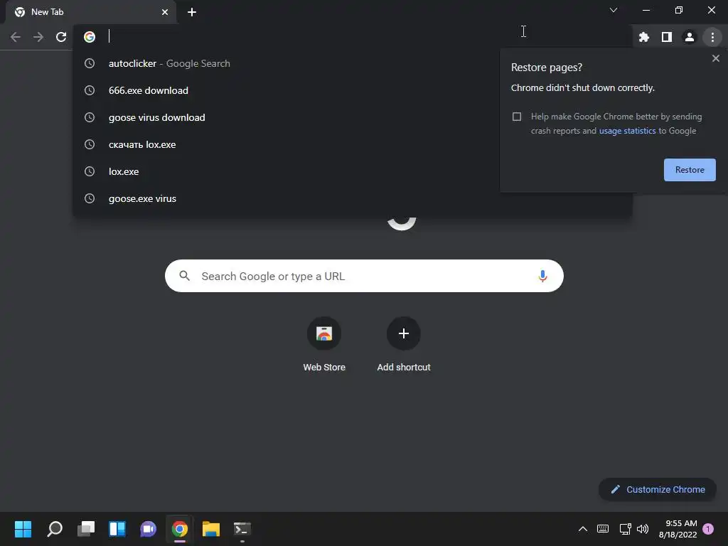
Task: Open the usage statistics link
Action: (627, 131)
